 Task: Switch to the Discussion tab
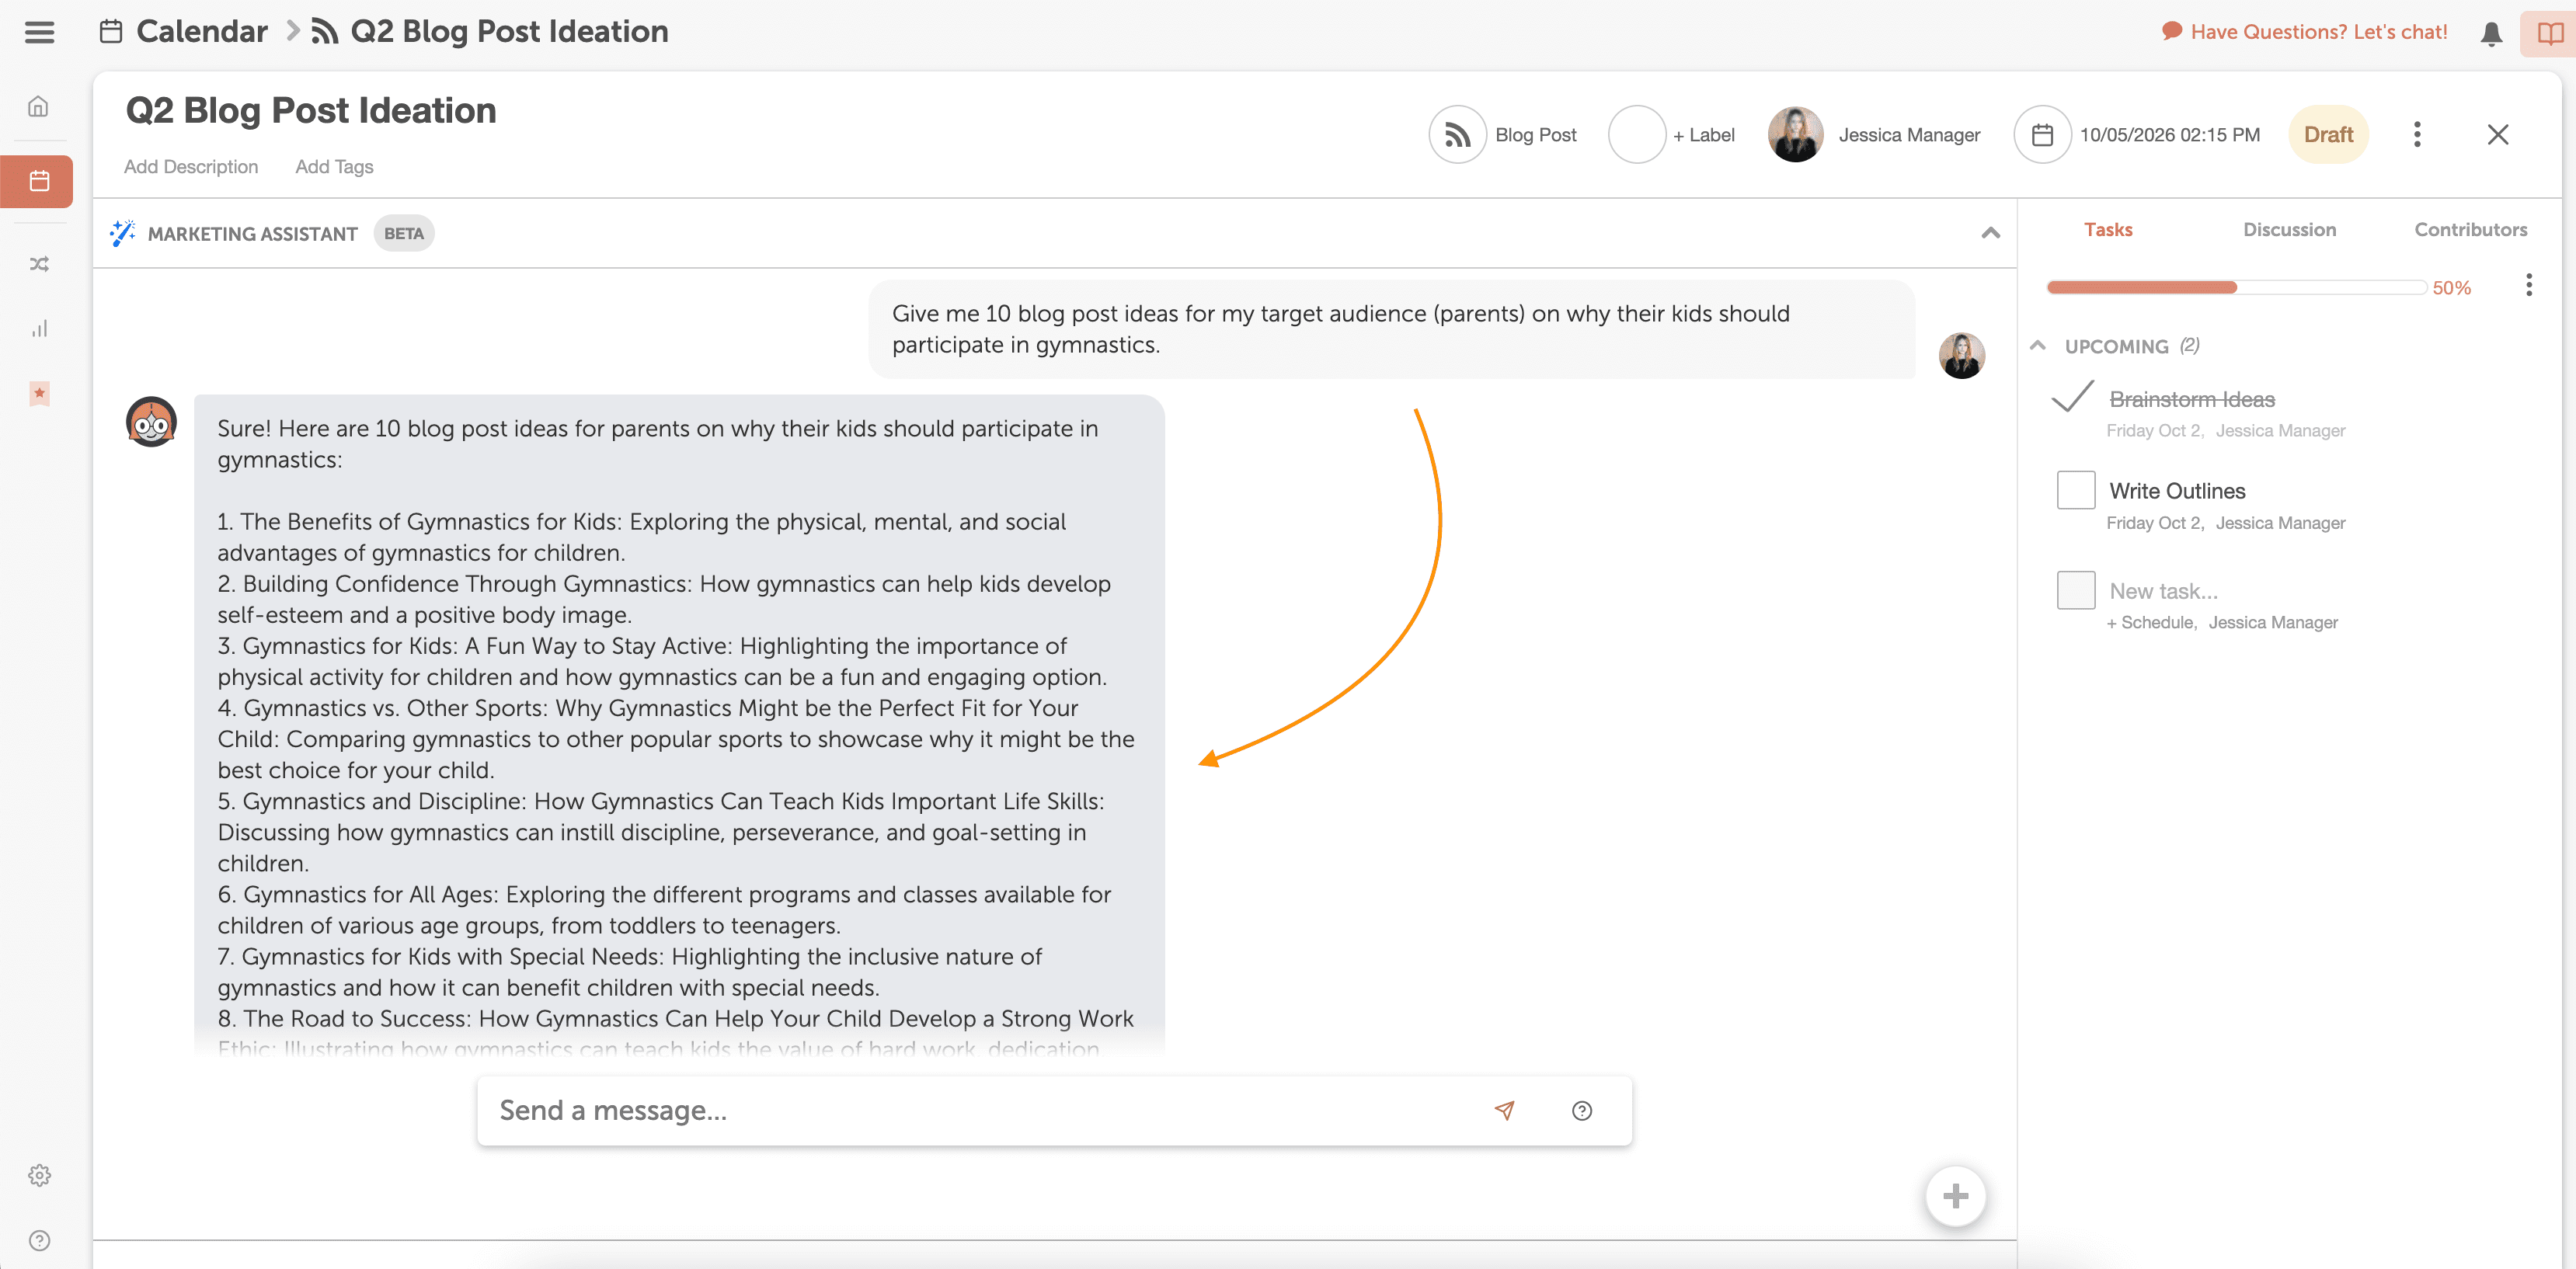tap(2289, 229)
